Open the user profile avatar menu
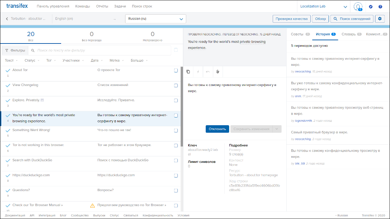The width and height of the screenshot is (390, 219). tap(358, 6)
